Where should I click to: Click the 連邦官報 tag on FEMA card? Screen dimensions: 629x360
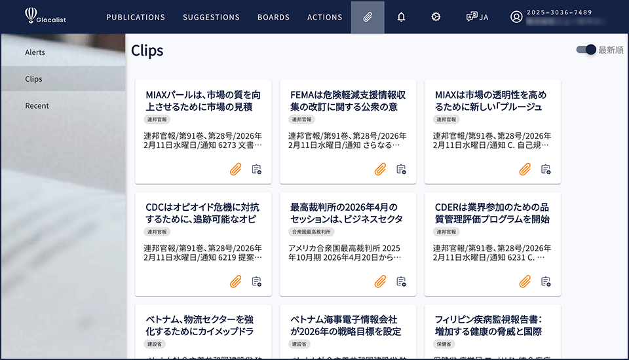(301, 120)
